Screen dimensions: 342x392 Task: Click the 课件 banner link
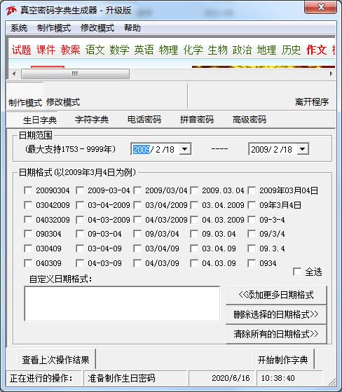tap(46, 50)
